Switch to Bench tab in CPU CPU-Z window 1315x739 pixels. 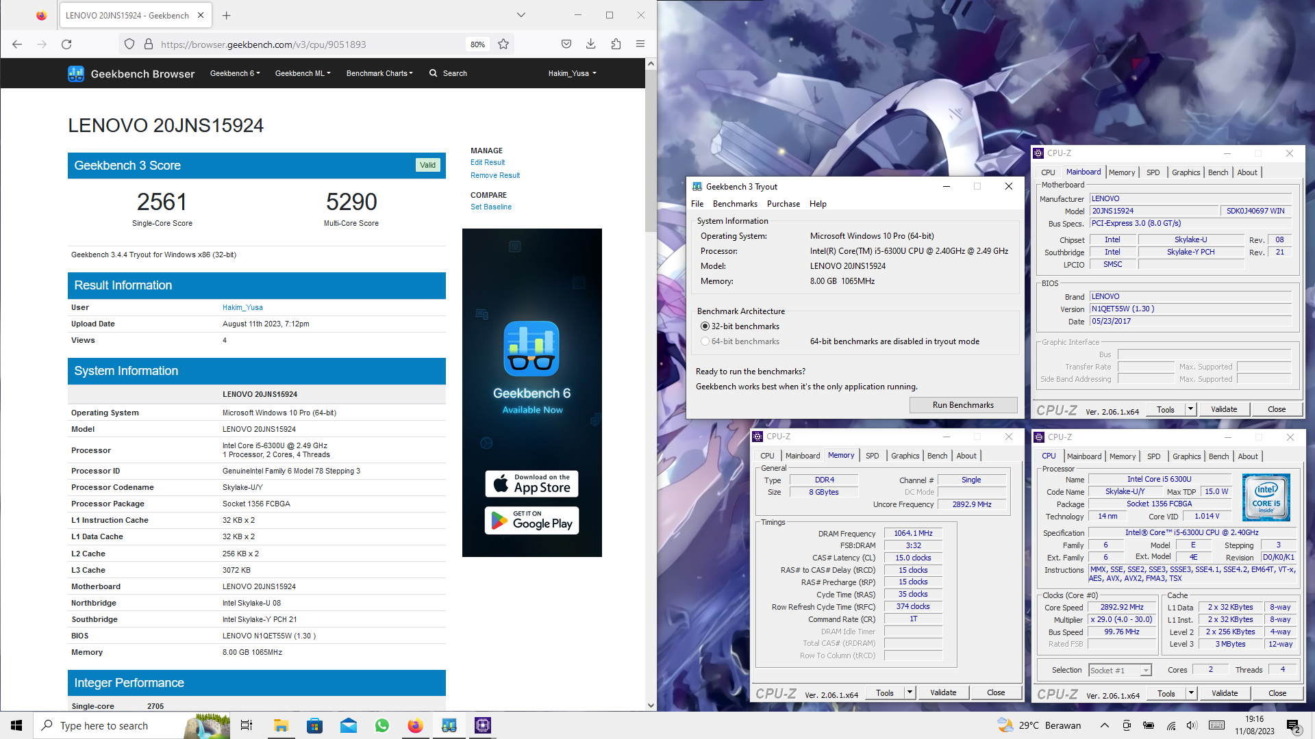pos(1218,456)
